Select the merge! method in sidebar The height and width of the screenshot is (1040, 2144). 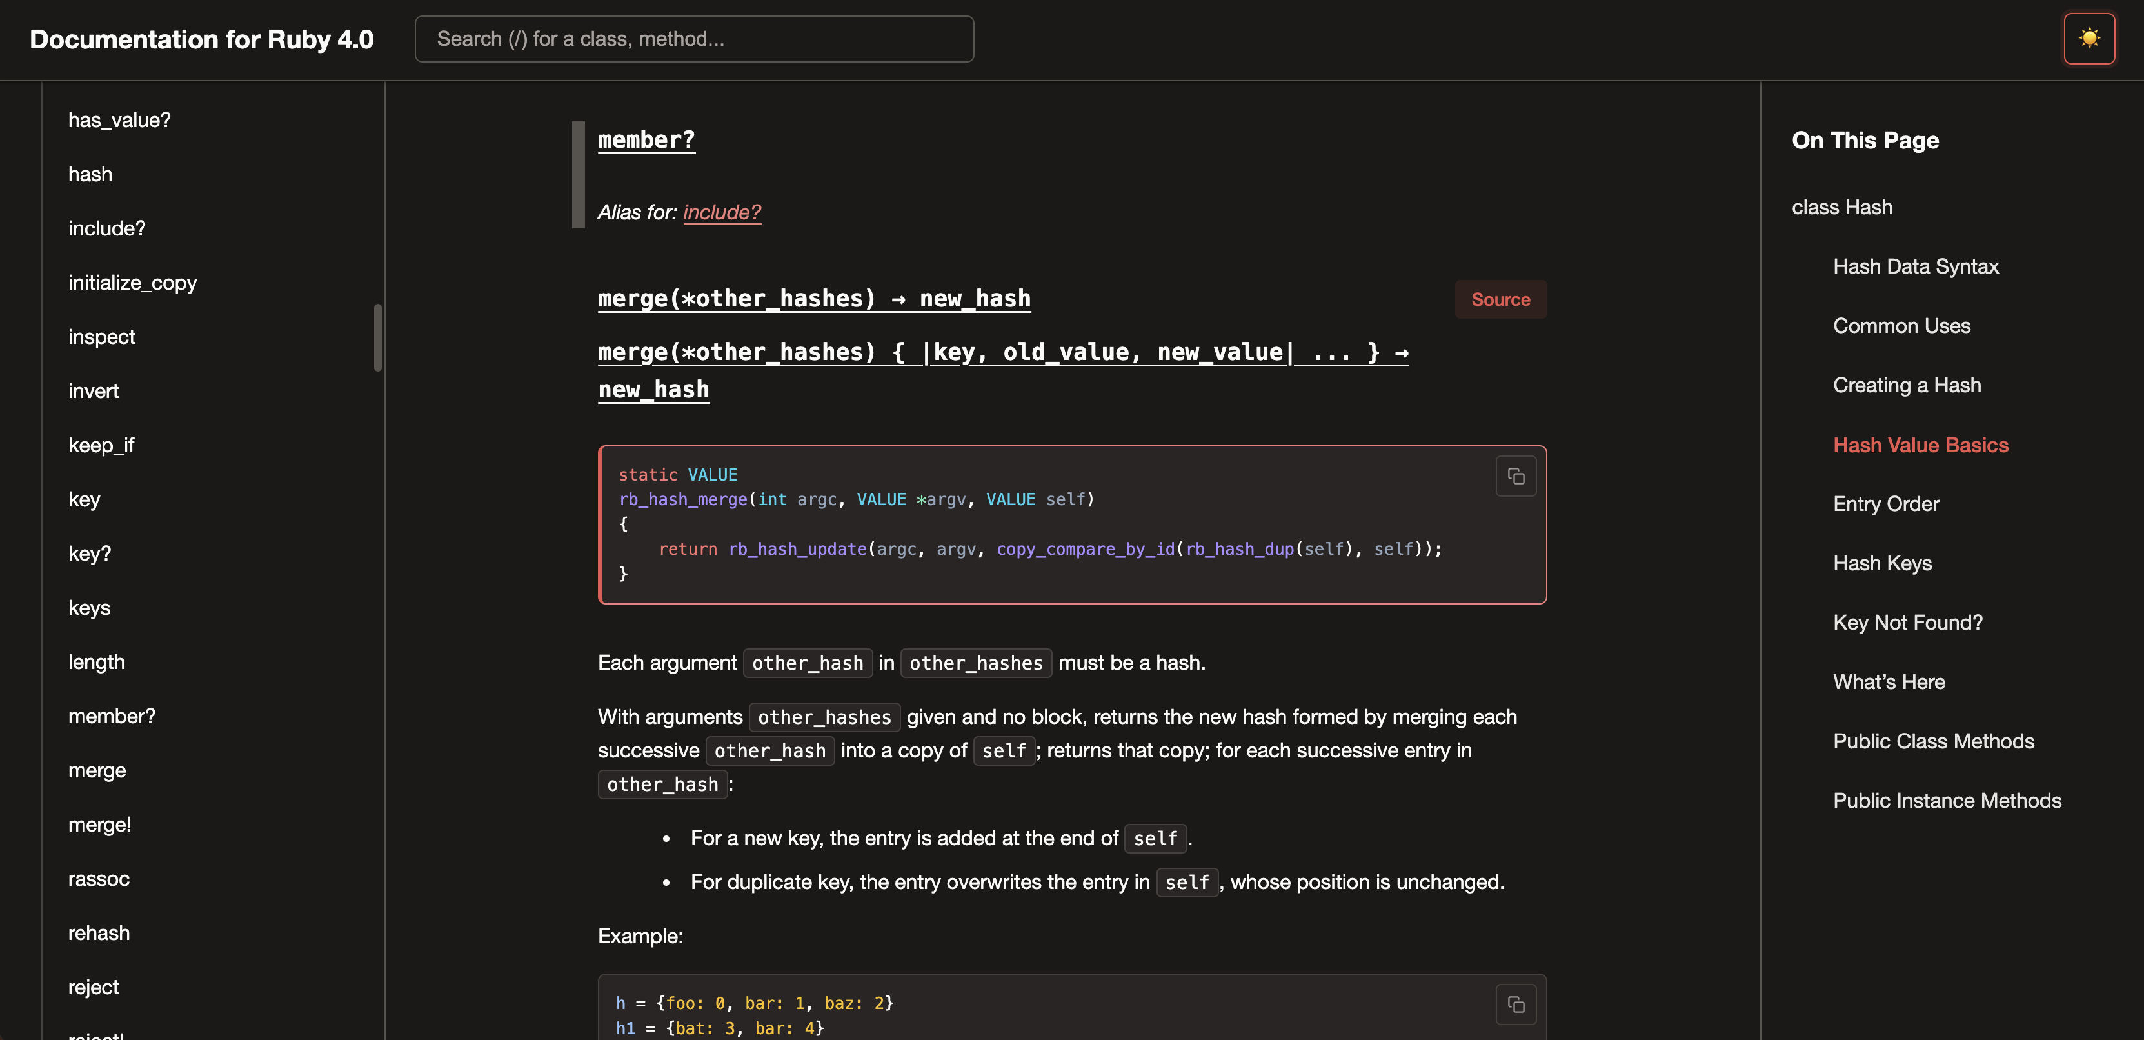[100, 825]
